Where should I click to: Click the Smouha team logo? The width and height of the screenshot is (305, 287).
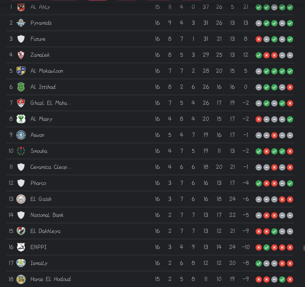21,151
